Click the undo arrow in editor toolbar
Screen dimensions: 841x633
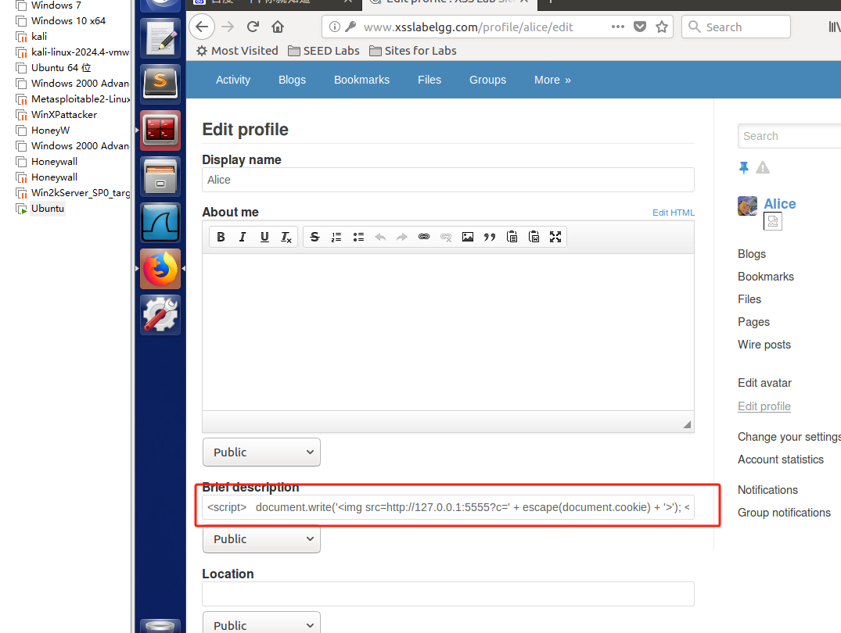pyautogui.click(x=380, y=237)
